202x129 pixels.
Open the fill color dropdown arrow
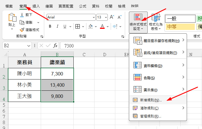click(96, 26)
